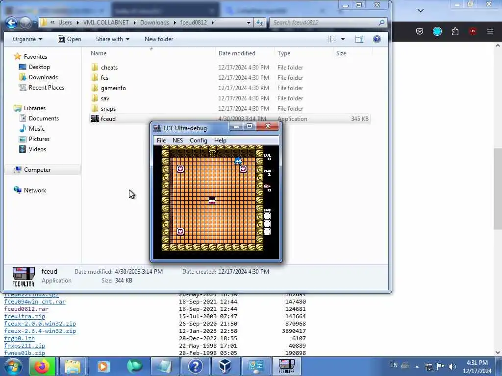502x376 pixels.
Task: Click the fnxps211.zip link
Action: coord(25,346)
